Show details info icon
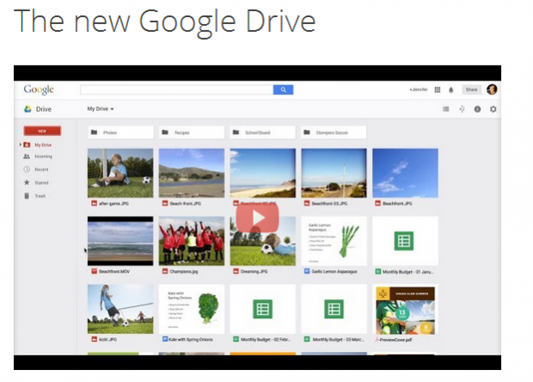This screenshot has width=533, height=382. (x=477, y=109)
